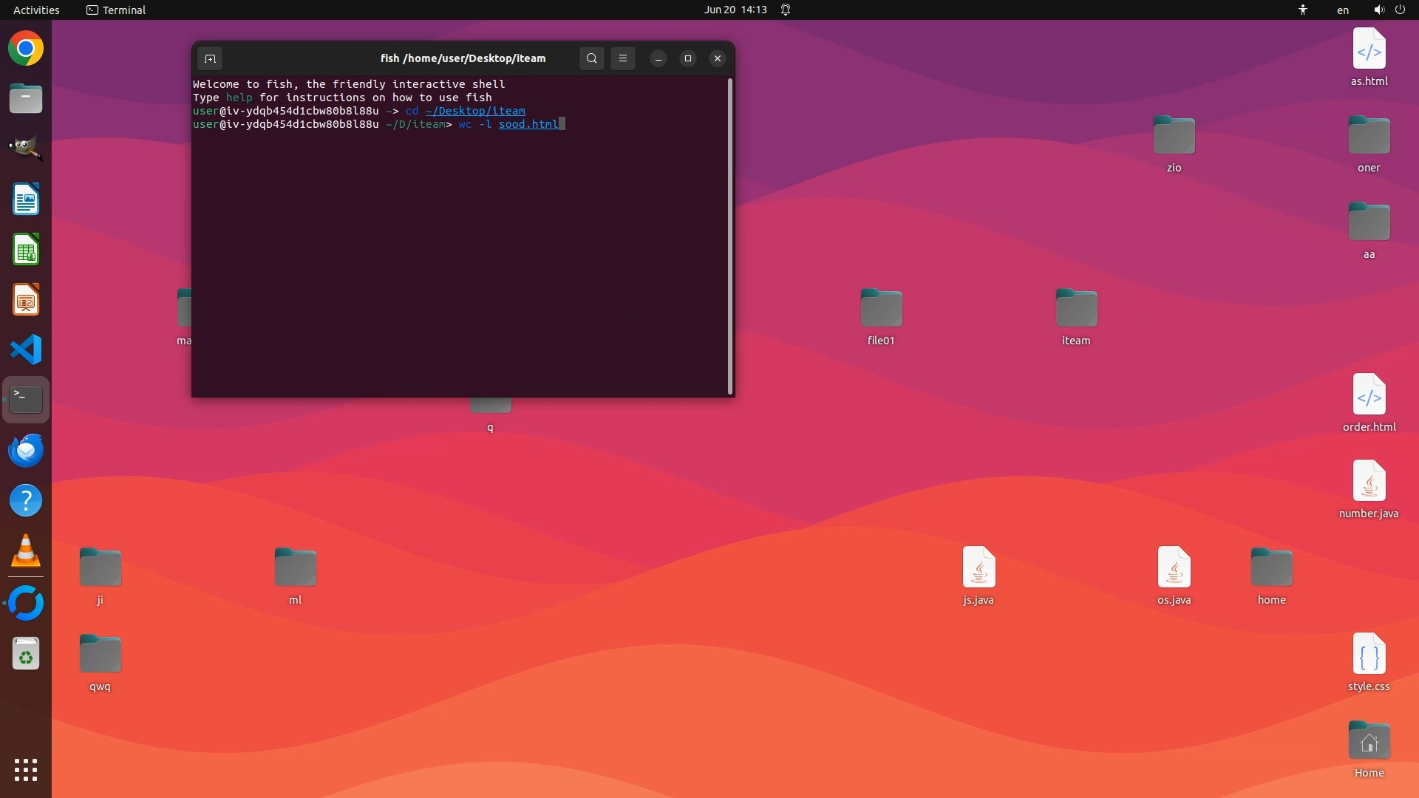Expand the system power and volume menu
1419x798 pixels.
(1389, 10)
